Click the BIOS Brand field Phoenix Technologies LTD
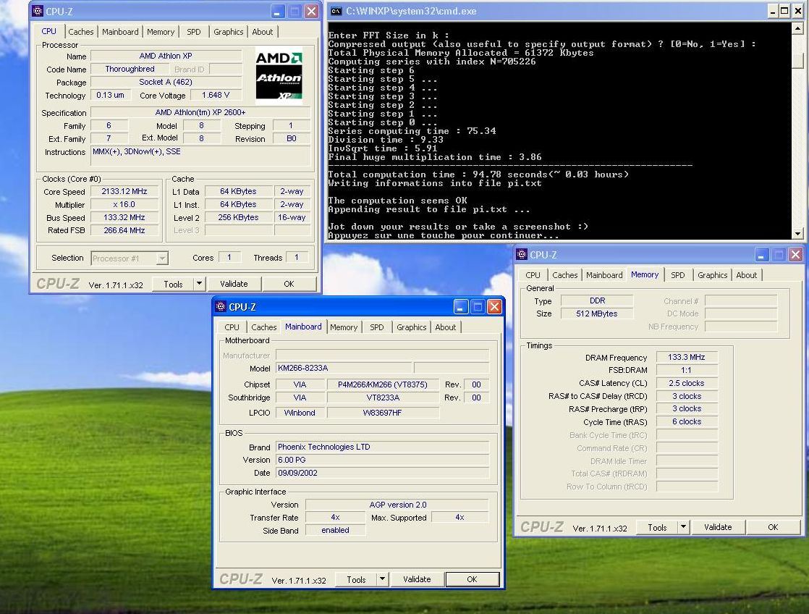Image resolution: width=809 pixels, height=614 pixels. click(x=382, y=447)
